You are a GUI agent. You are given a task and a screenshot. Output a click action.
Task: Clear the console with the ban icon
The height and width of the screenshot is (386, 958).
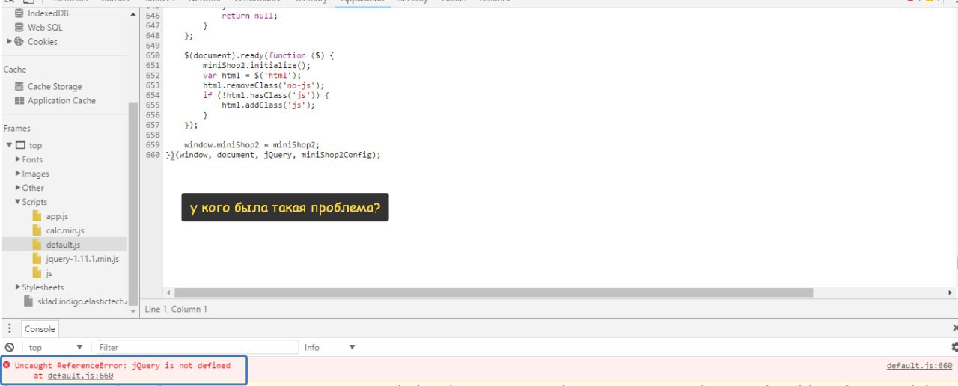tap(10, 348)
